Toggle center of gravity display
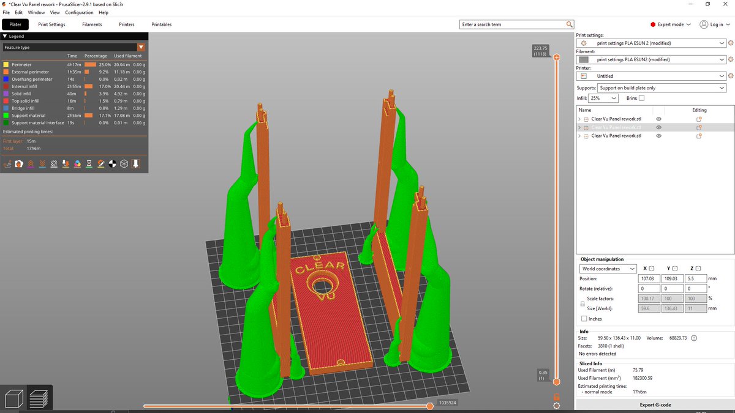This screenshot has height=413, width=735. (112, 163)
